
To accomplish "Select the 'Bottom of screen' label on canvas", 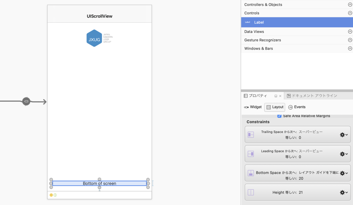I will 99,183.
